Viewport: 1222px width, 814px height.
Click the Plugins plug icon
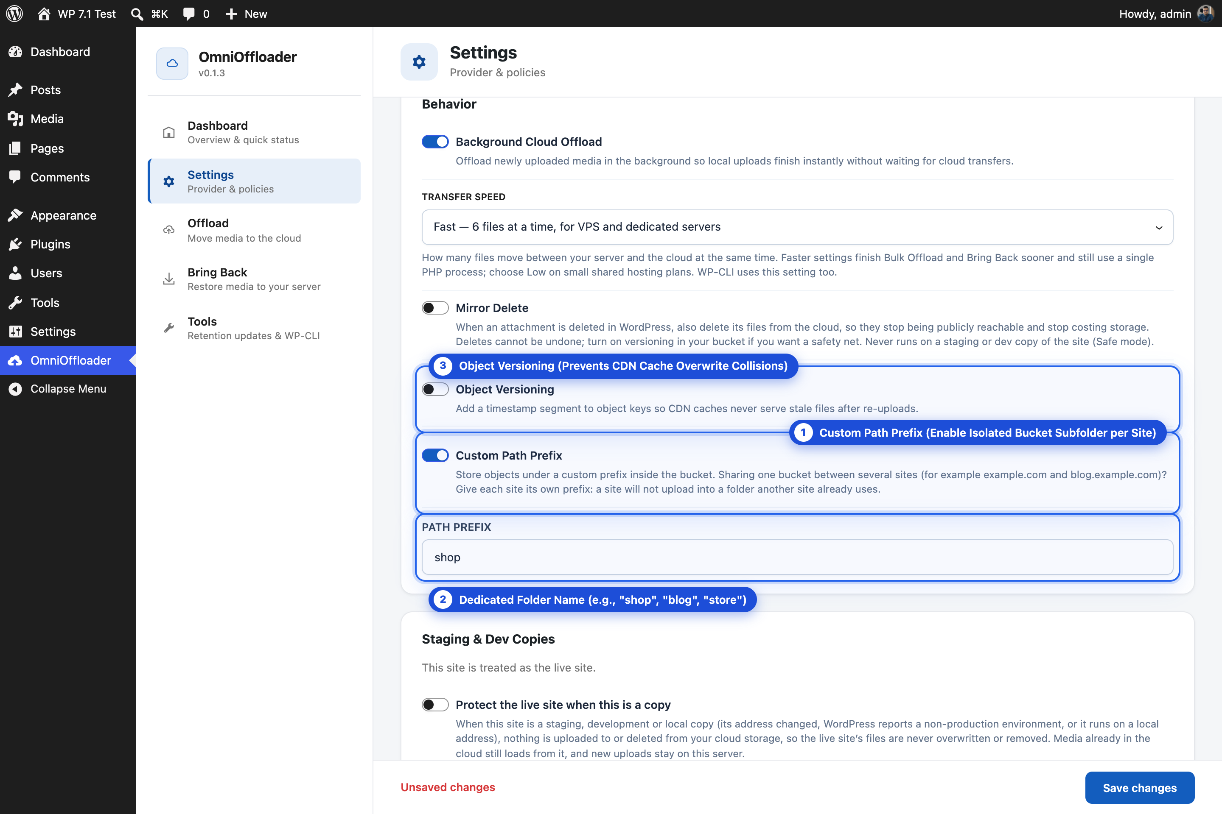pyautogui.click(x=16, y=244)
